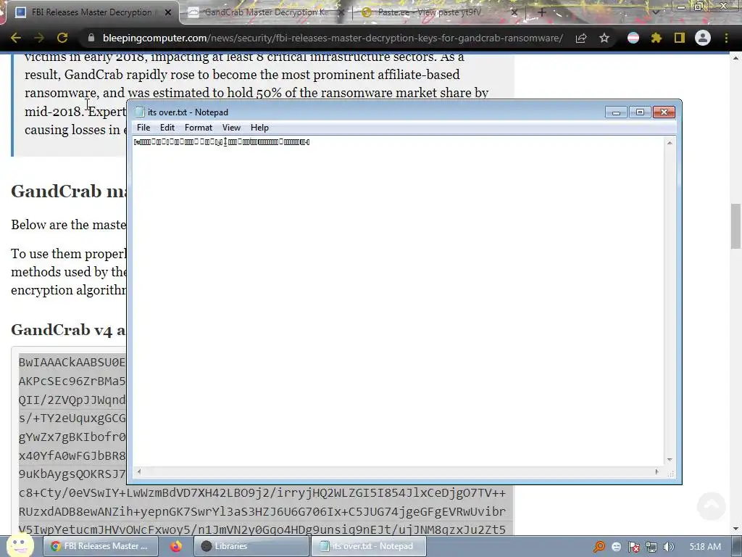Minimize the its over.txt Notepad window

616,112
